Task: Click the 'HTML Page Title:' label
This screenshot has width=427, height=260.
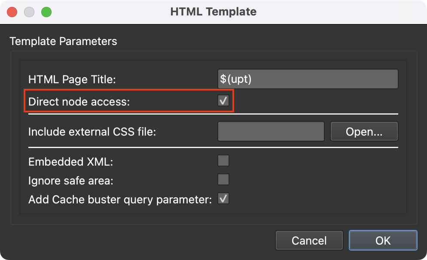Action: 72,80
